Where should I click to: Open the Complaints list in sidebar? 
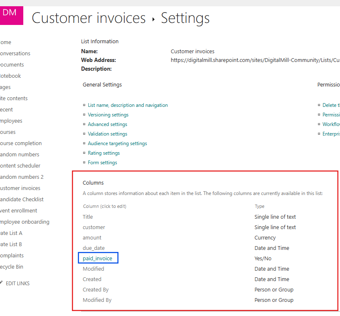pos(12,255)
